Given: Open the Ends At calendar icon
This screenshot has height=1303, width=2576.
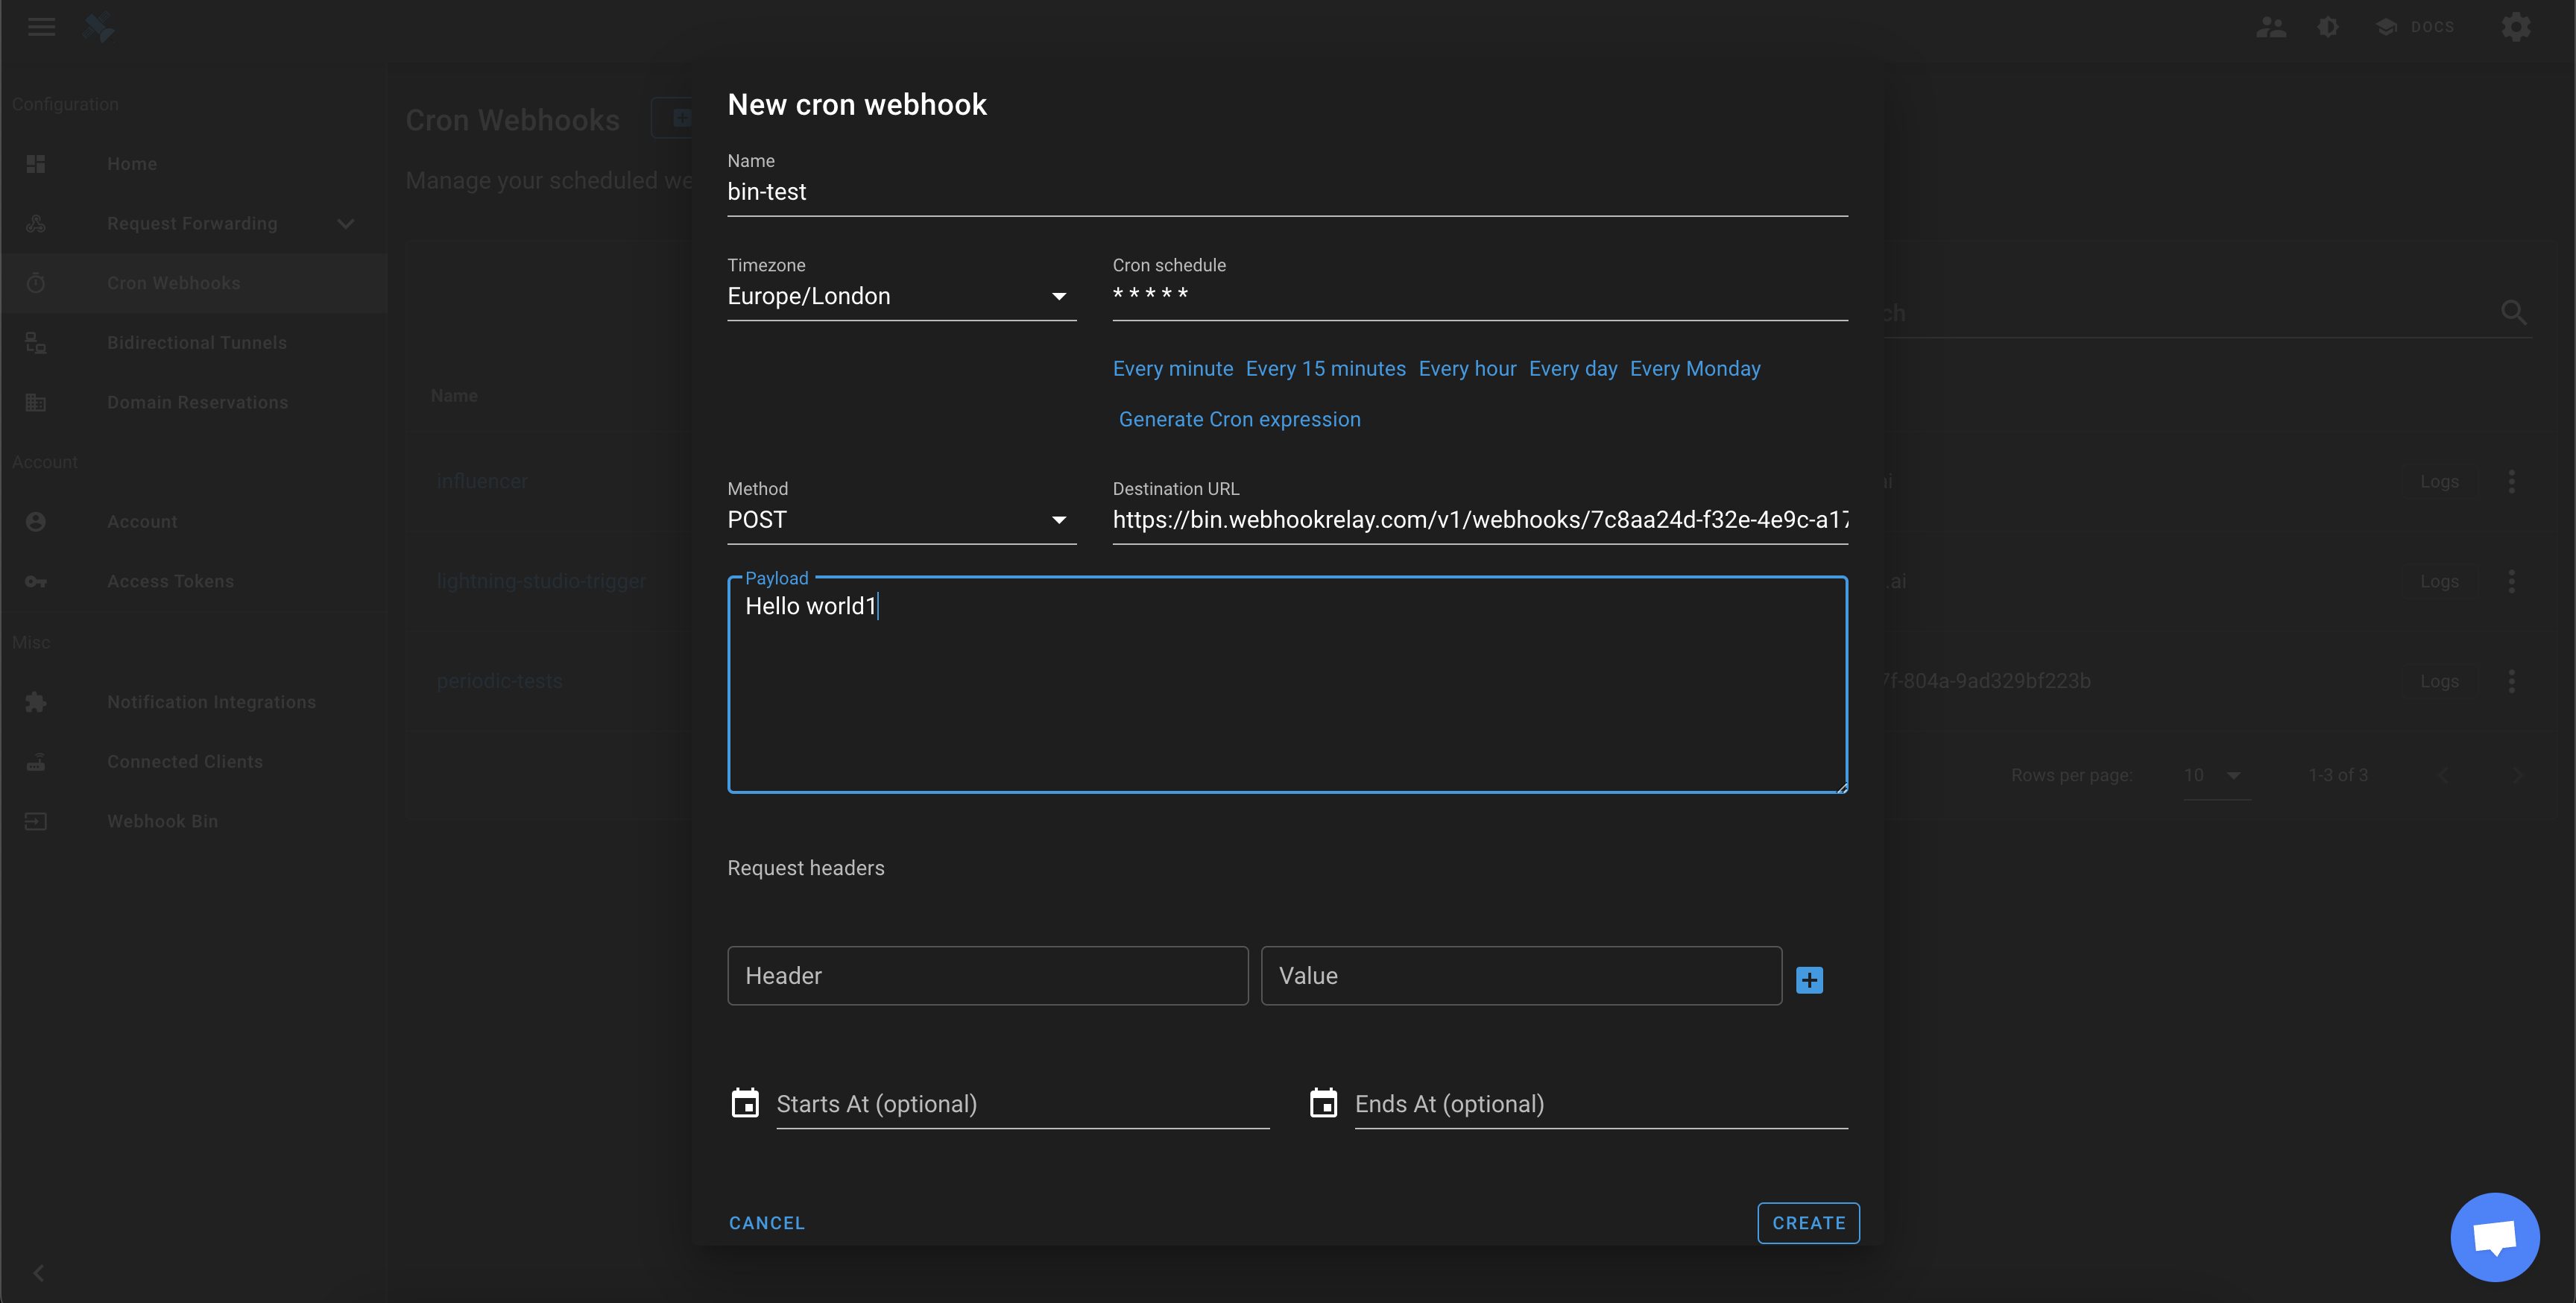Looking at the screenshot, I should point(1323,1103).
